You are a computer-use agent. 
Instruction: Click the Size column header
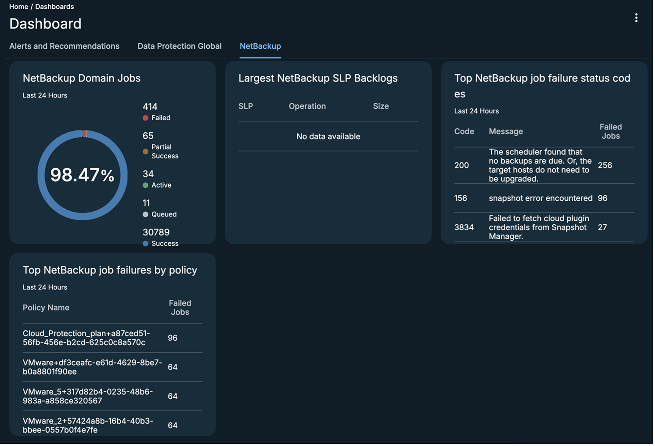pyautogui.click(x=381, y=106)
